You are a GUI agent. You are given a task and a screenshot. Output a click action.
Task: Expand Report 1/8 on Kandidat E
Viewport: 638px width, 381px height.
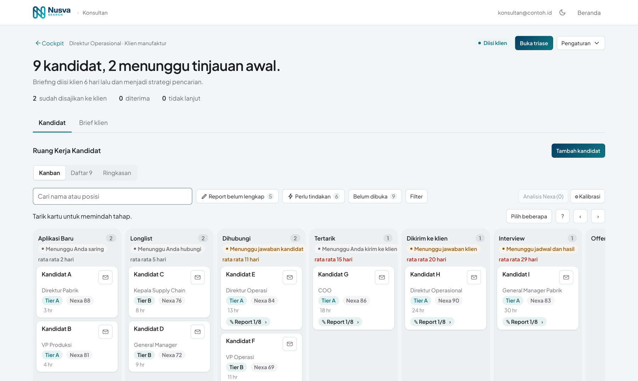point(248,322)
